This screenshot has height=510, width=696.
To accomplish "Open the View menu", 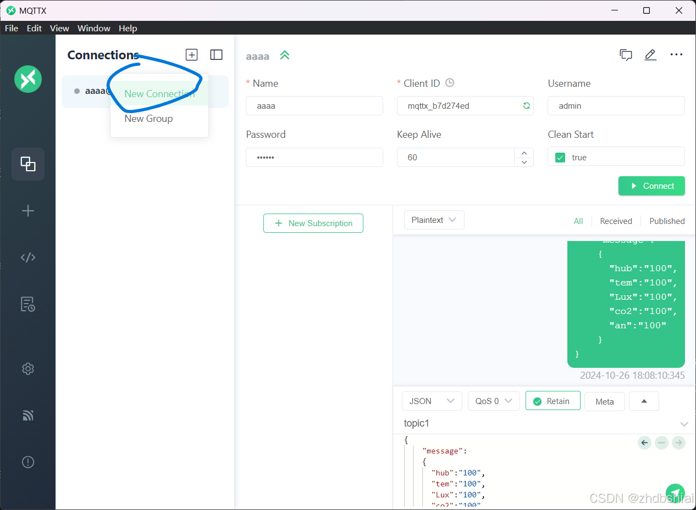I will pyautogui.click(x=59, y=28).
